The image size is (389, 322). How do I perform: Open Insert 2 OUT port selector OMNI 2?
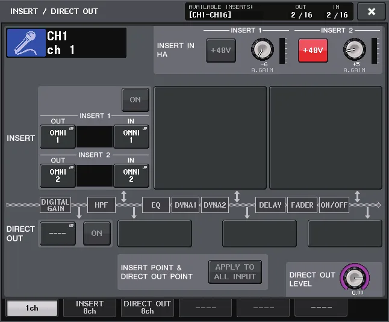tap(58, 176)
